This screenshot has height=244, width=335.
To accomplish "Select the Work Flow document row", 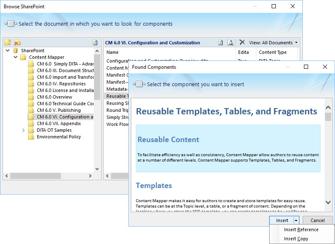I will (117, 124).
